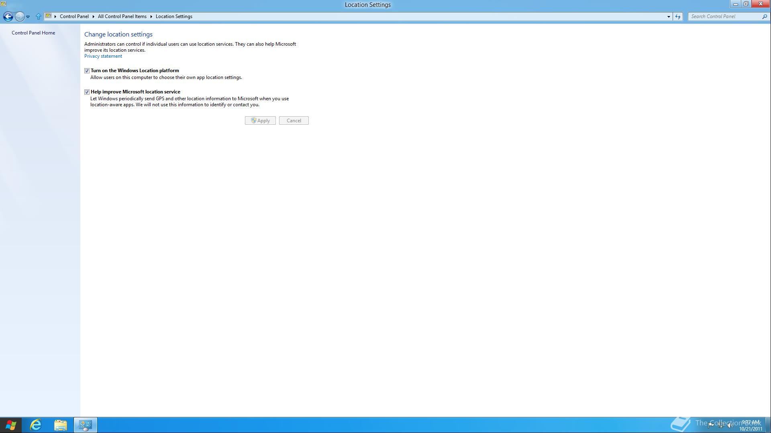Viewport: 771px width, 433px height.
Task: Expand the Control Panel breadcrumb arrow
Action: coord(93,16)
